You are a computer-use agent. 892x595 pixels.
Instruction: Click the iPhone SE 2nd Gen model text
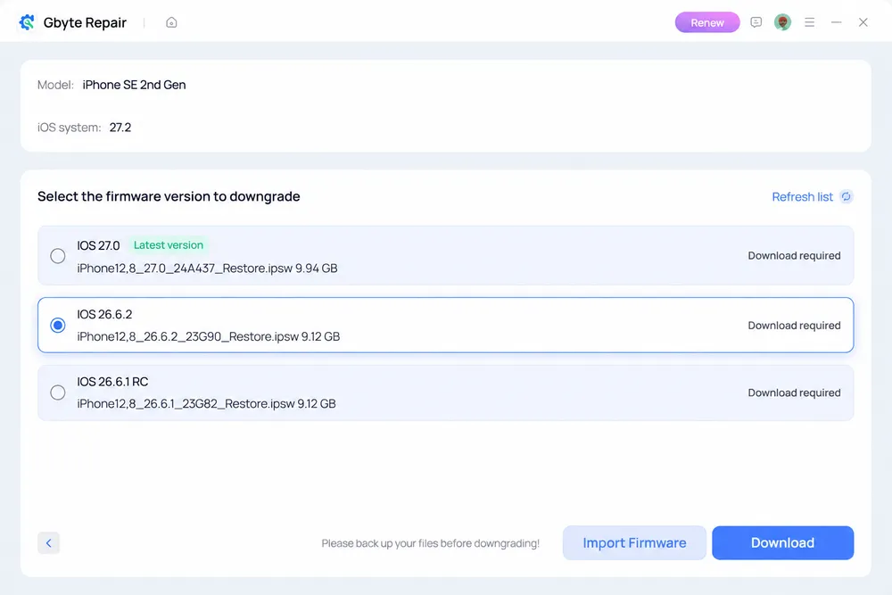[x=135, y=85]
